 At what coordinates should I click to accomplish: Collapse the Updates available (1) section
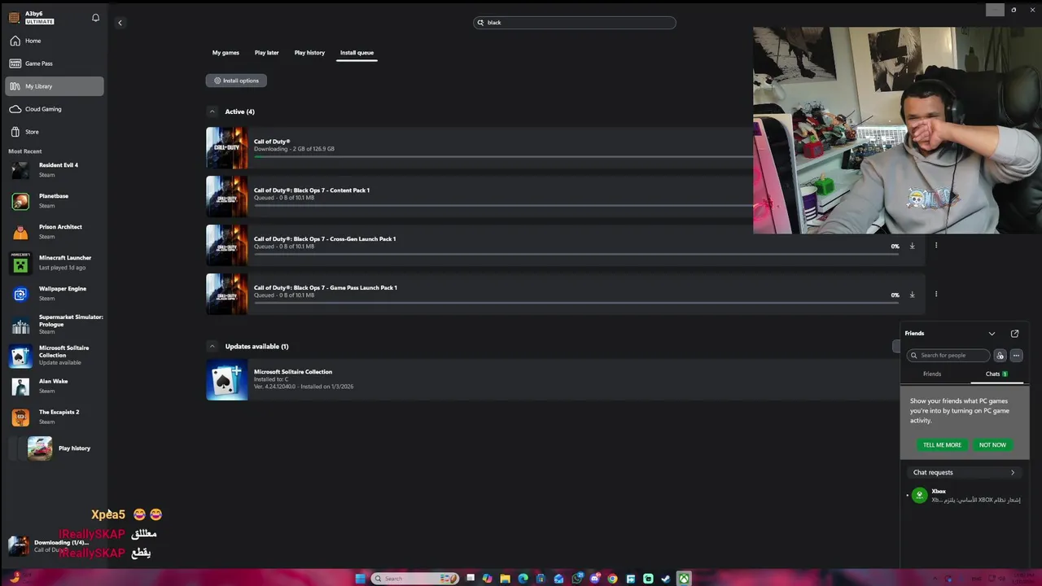click(212, 347)
